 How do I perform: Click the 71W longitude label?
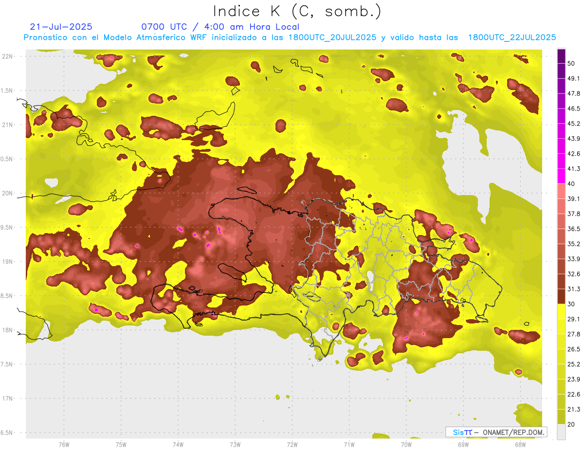click(x=349, y=444)
